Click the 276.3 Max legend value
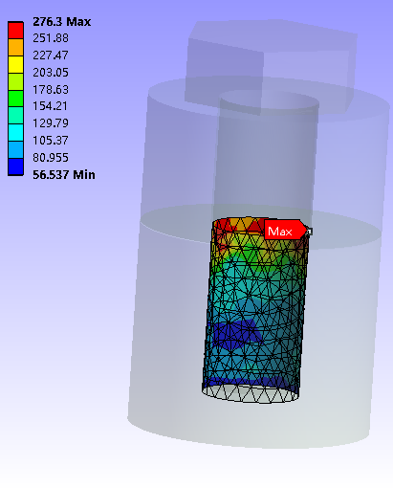This screenshot has height=488, width=393. (x=62, y=22)
